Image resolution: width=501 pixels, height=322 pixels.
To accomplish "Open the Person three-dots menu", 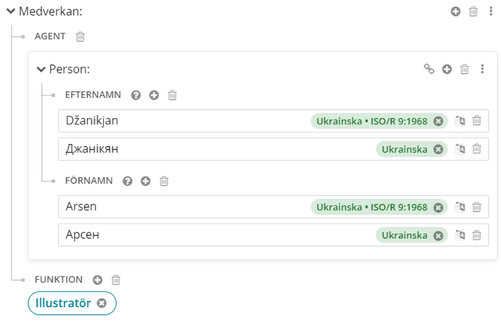I will point(482,69).
